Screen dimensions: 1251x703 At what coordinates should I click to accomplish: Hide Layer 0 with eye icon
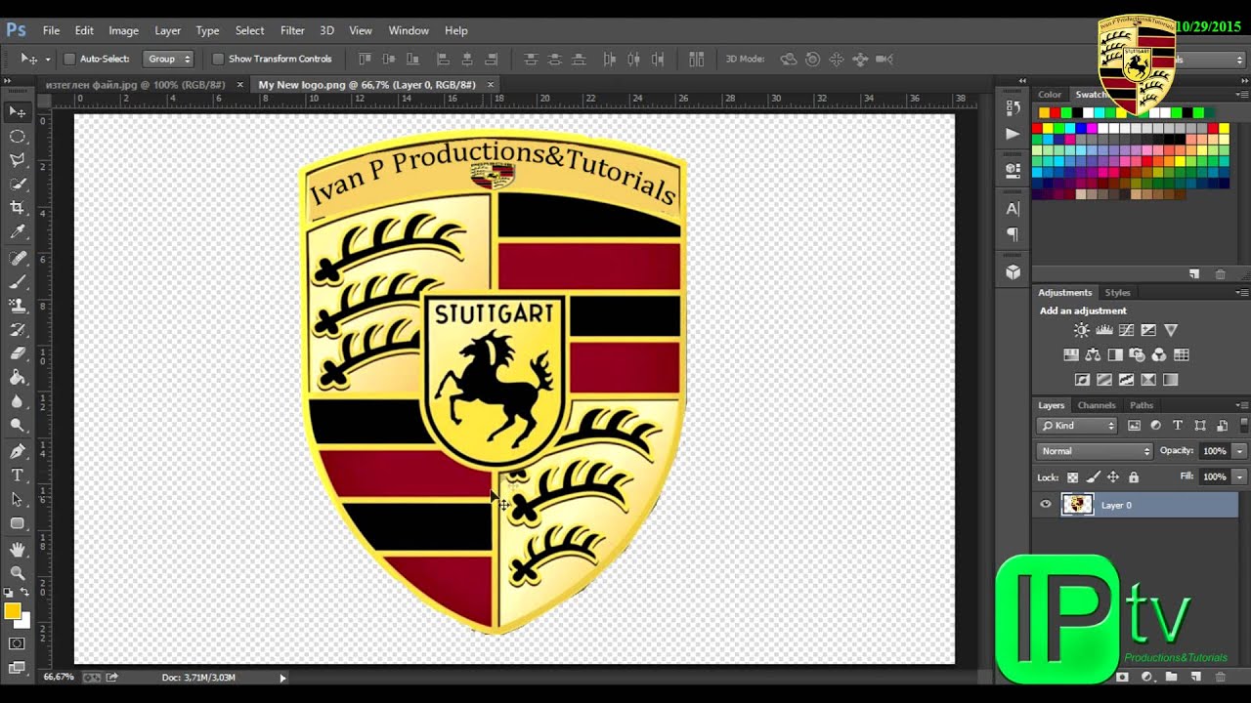[x=1046, y=505]
